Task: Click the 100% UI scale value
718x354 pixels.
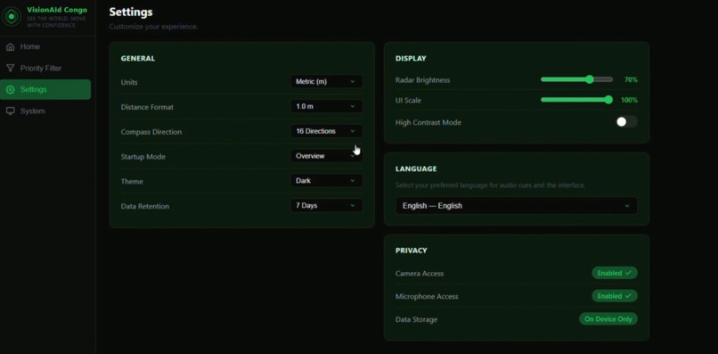Action: (x=629, y=100)
